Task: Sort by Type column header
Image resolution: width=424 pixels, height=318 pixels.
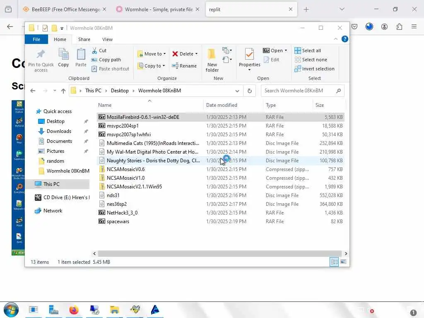Action: pos(271,105)
